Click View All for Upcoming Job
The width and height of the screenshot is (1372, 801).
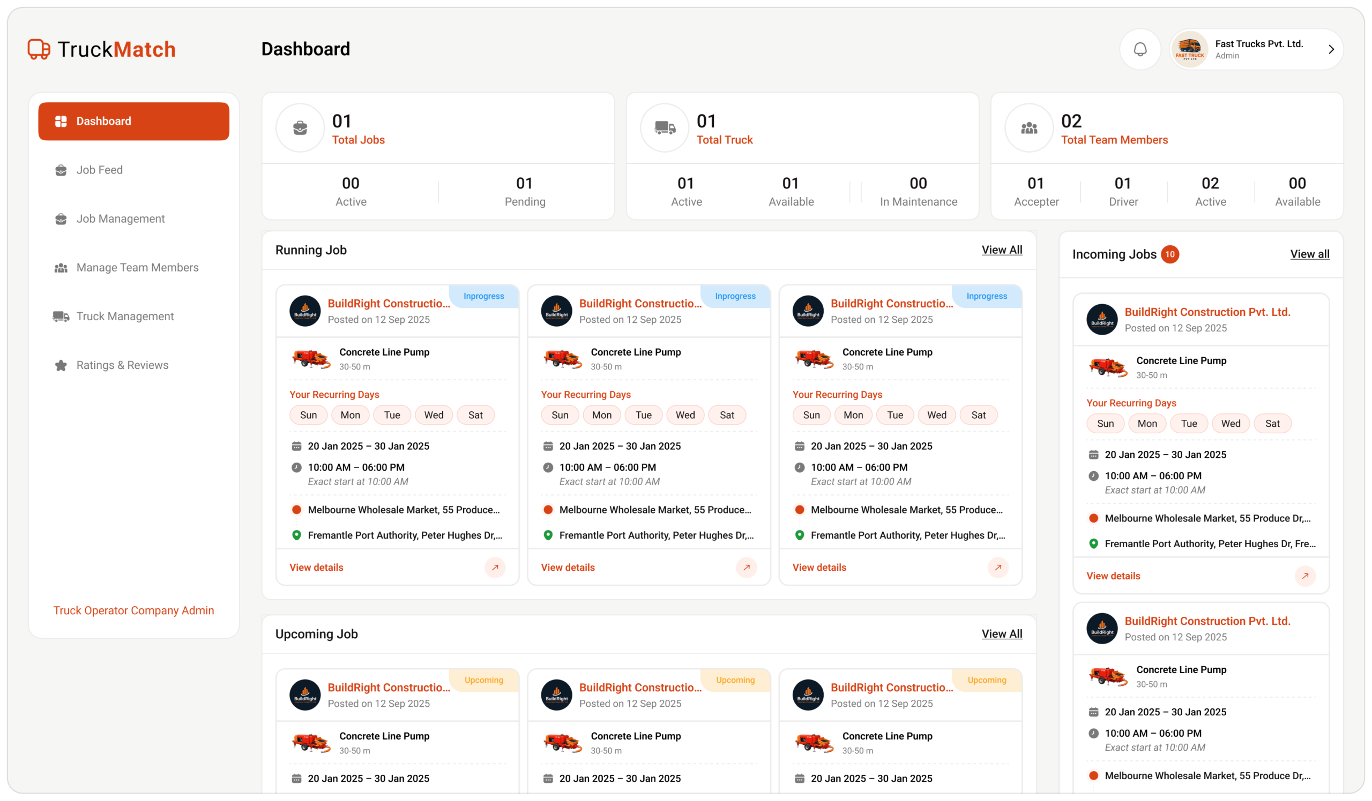(x=1002, y=634)
